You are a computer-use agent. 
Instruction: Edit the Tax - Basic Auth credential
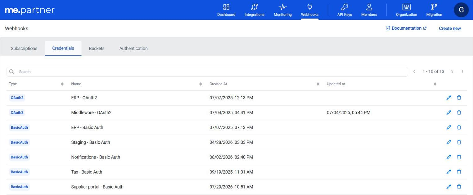(448, 172)
